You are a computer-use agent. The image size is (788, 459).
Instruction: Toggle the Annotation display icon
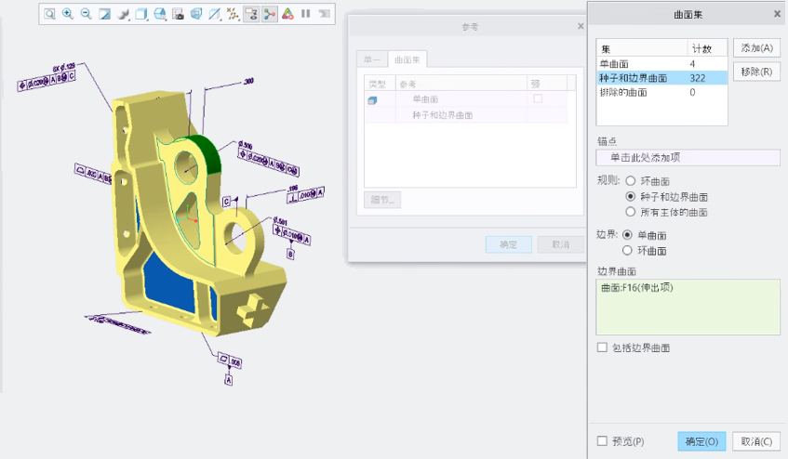[251, 14]
